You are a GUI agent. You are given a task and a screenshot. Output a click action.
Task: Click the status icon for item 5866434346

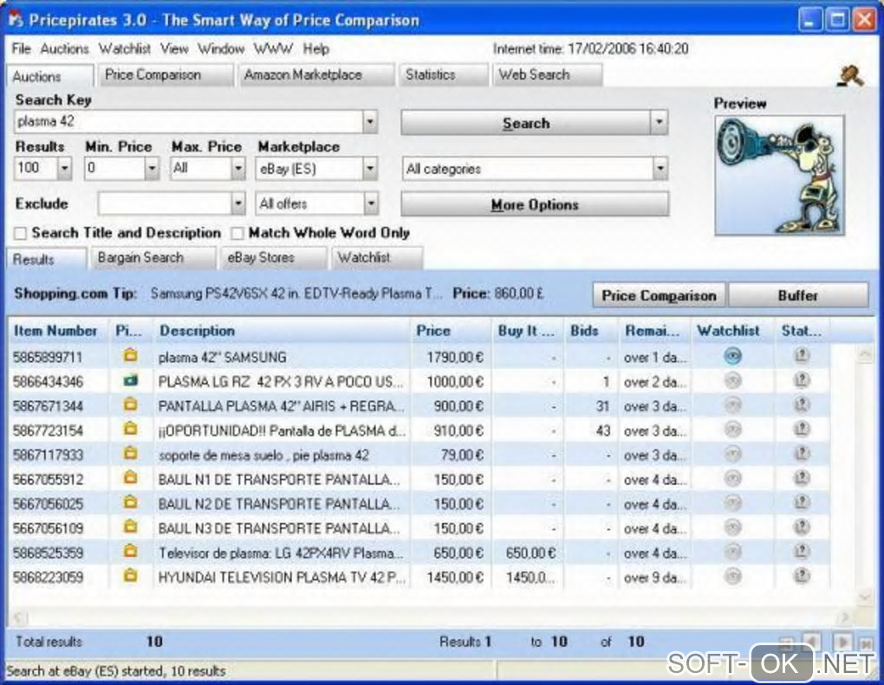[x=802, y=380]
